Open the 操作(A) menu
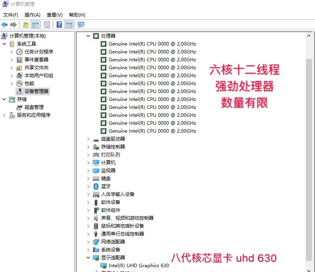315x272 pixels. point(33,15)
